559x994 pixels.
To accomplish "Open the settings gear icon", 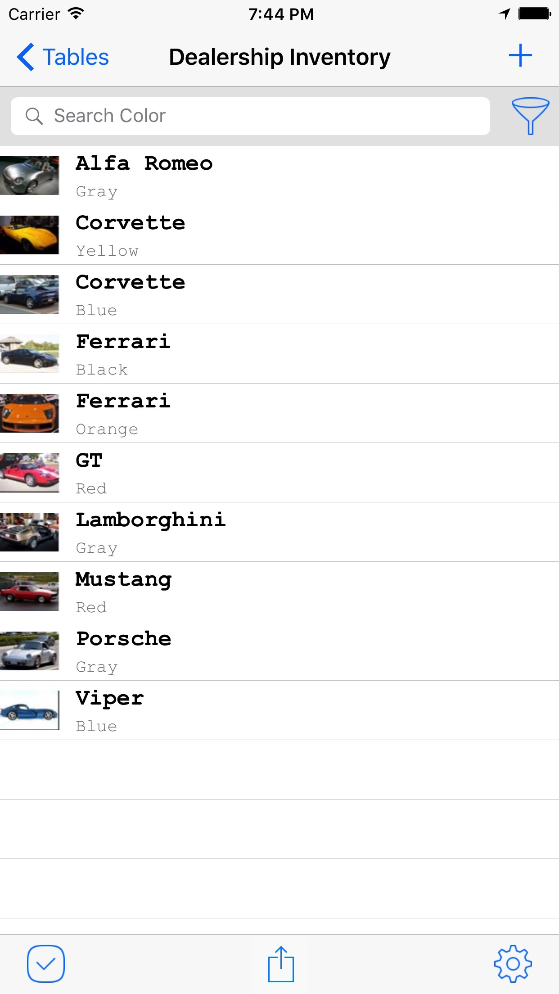I will click(513, 964).
